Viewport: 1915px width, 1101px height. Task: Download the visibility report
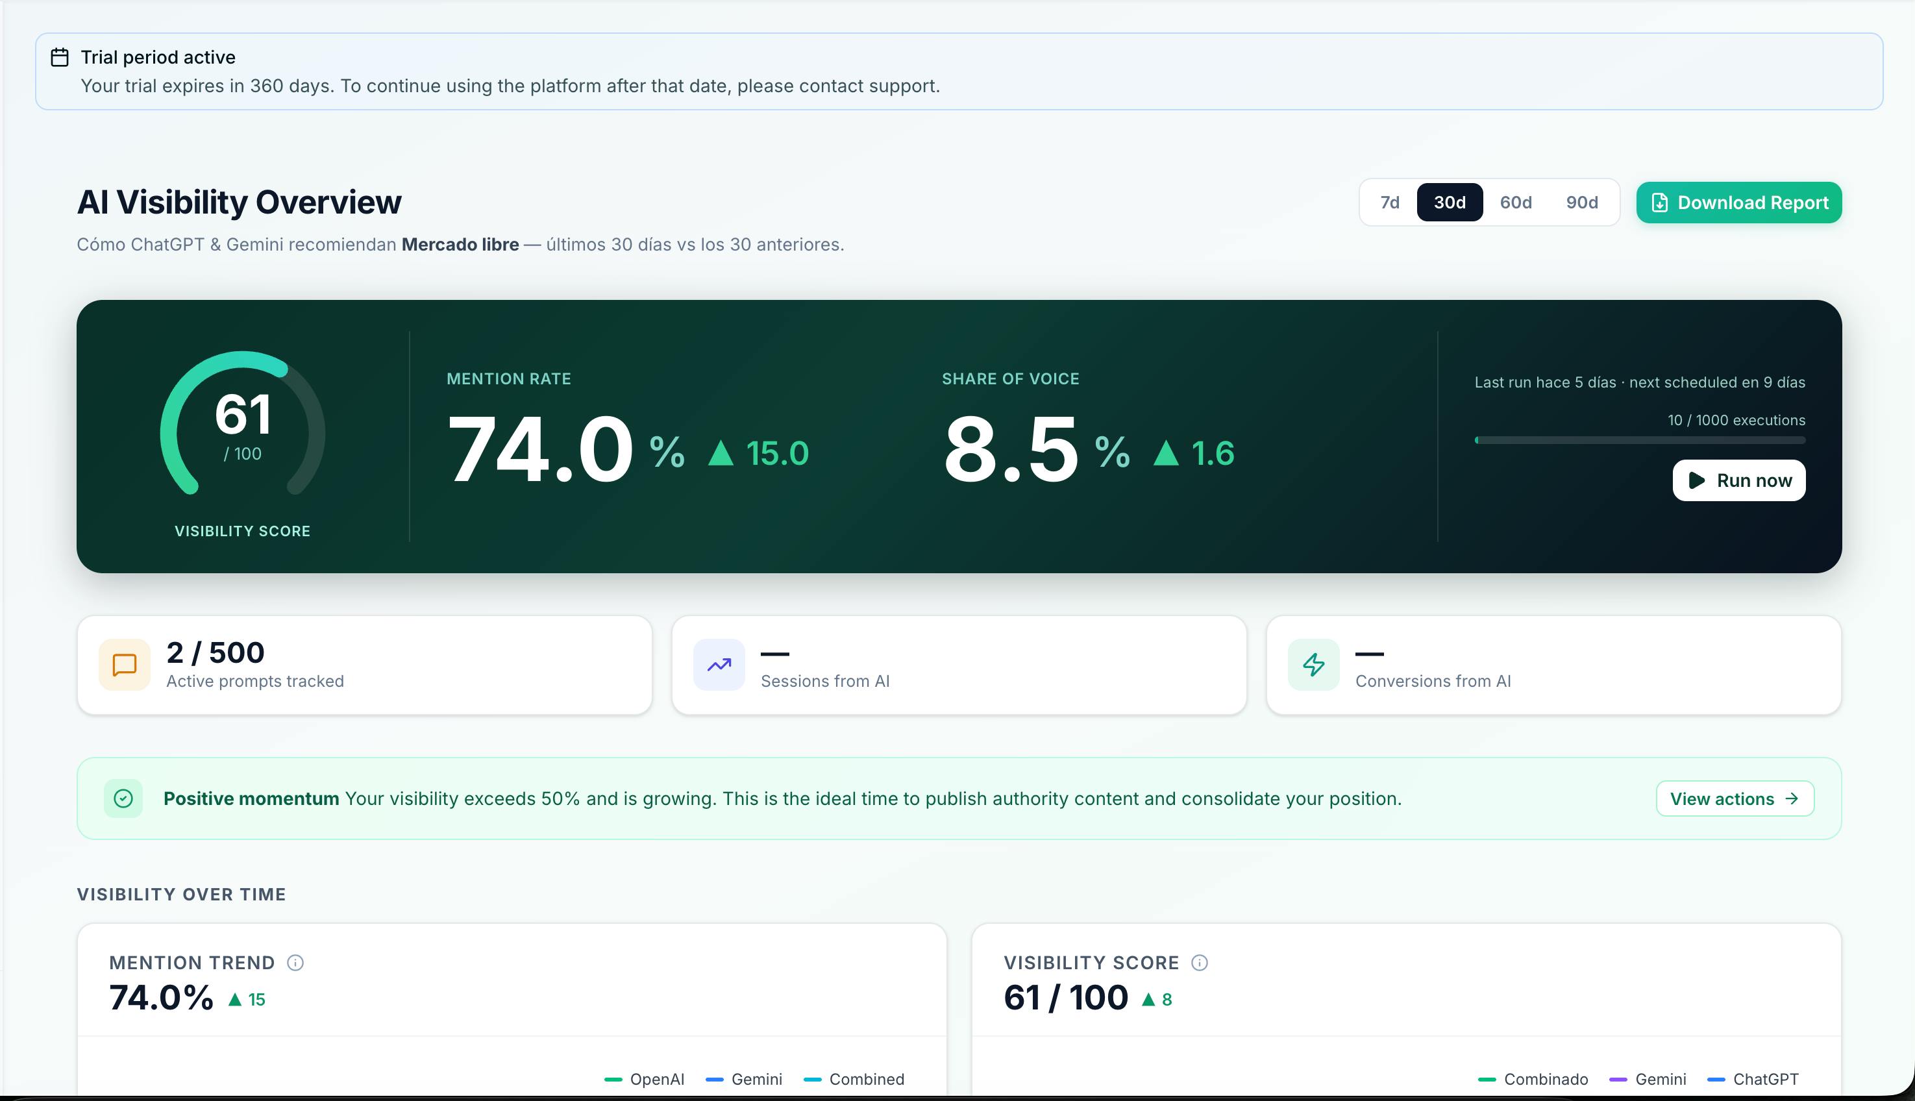(x=1739, y=203)
